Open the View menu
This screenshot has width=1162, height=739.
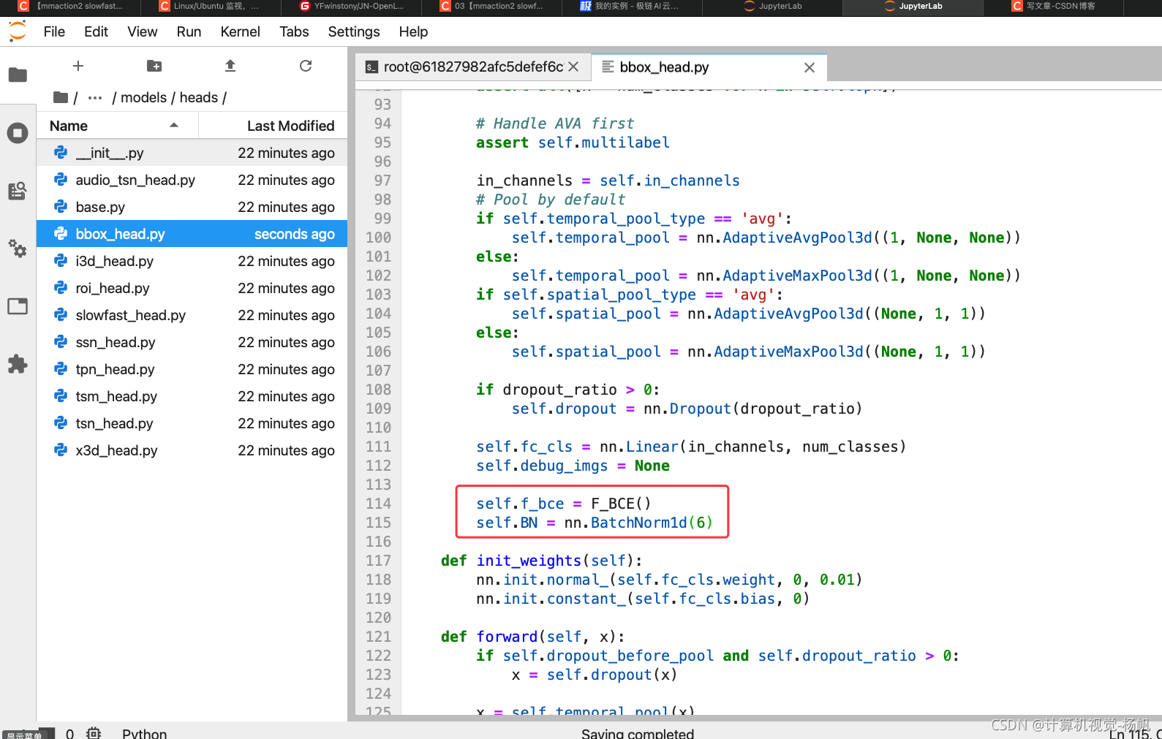(142, 31)
